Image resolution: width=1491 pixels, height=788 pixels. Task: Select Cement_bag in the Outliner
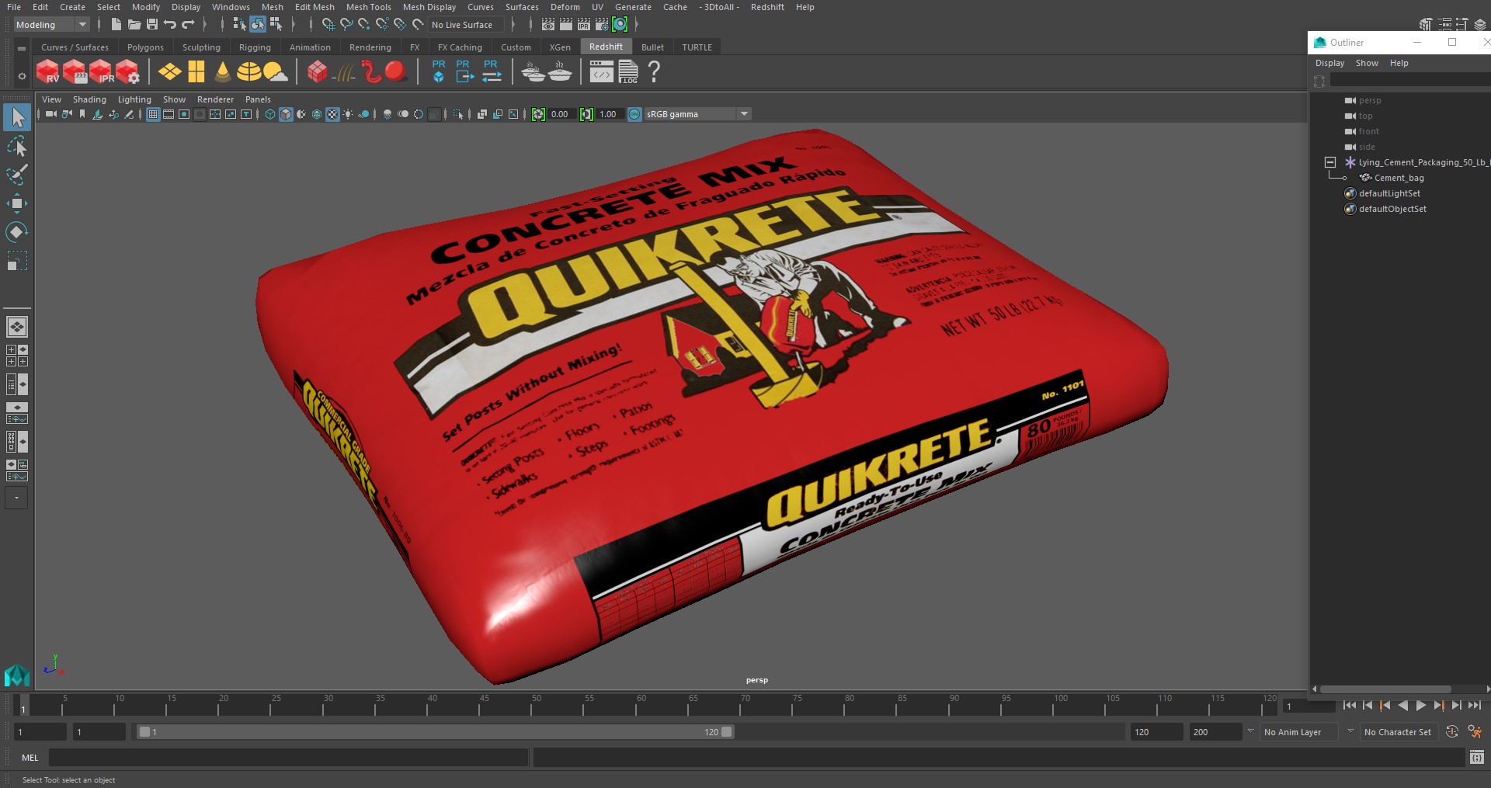pos(1399,178)
